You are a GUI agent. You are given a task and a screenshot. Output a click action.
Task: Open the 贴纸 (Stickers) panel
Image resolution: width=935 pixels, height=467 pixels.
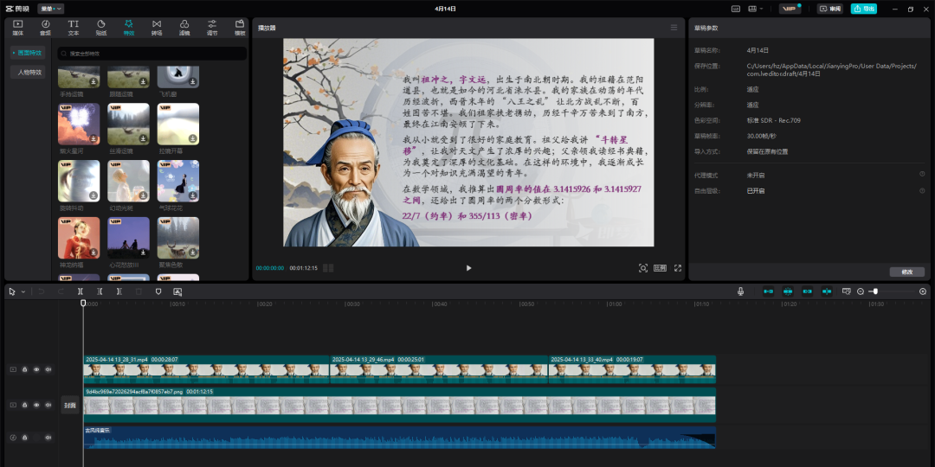100,27
